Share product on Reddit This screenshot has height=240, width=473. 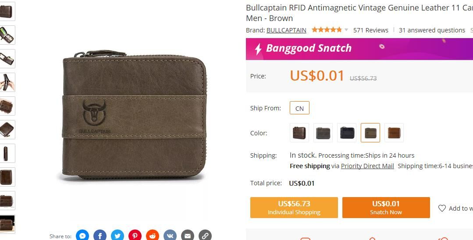click(153, 236)
